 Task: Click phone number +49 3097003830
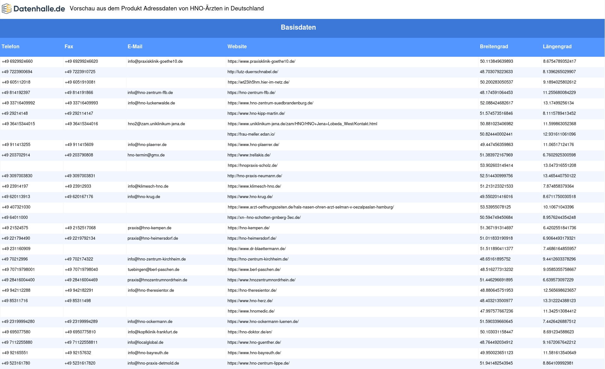(x=17, y=176)
